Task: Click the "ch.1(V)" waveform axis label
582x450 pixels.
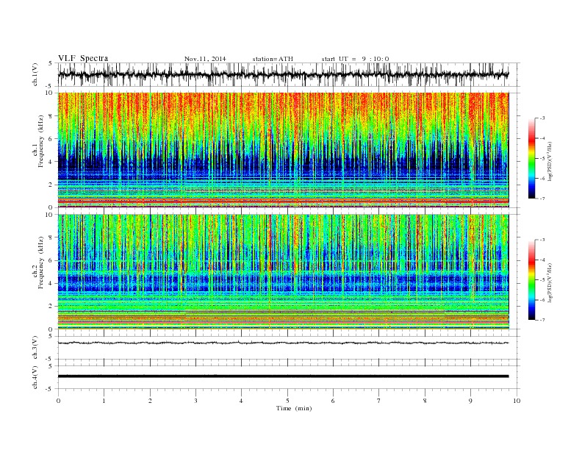Action: point(35,75)
